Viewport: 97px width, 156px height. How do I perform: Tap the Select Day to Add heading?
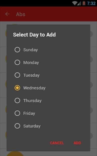[x=34, y=35]
